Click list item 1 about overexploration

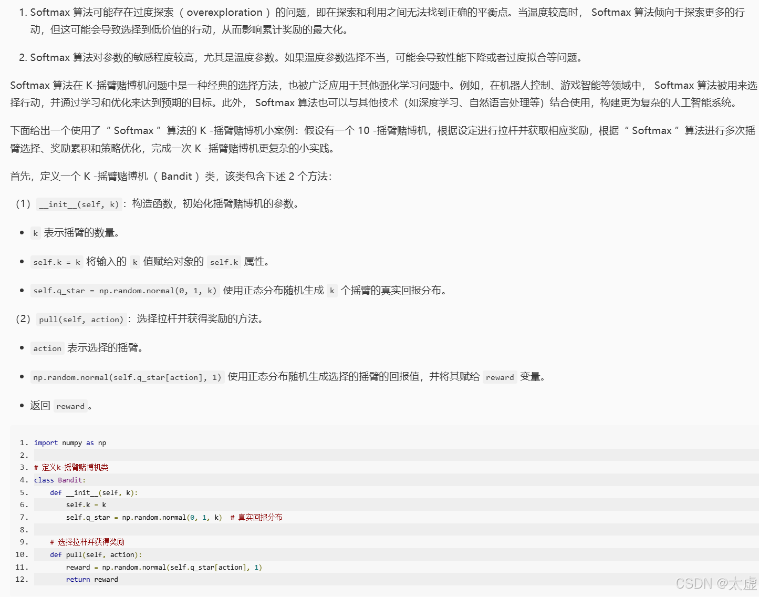[x=388, y=21]
